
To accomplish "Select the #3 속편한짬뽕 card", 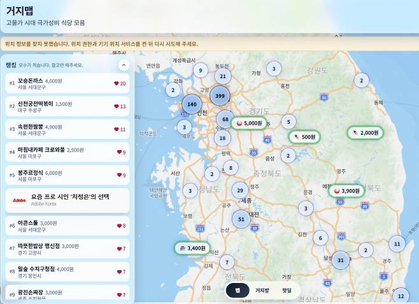I will [67, 130].
